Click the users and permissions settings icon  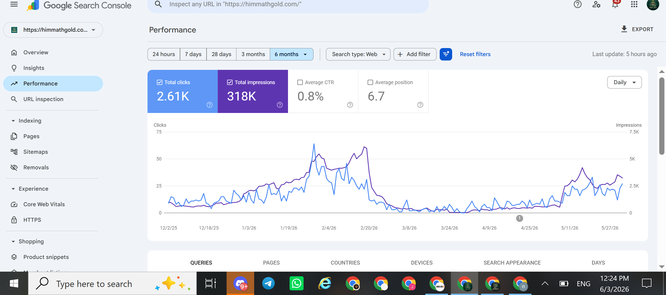(596, 4)
